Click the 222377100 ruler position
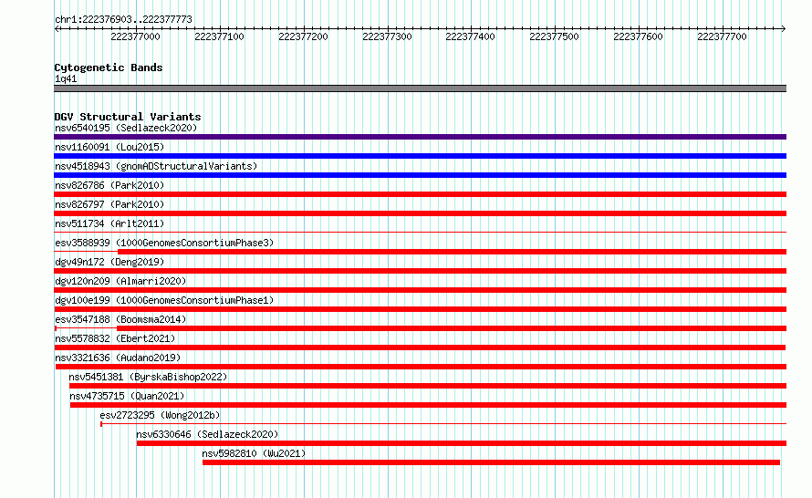 coord(219,36)
